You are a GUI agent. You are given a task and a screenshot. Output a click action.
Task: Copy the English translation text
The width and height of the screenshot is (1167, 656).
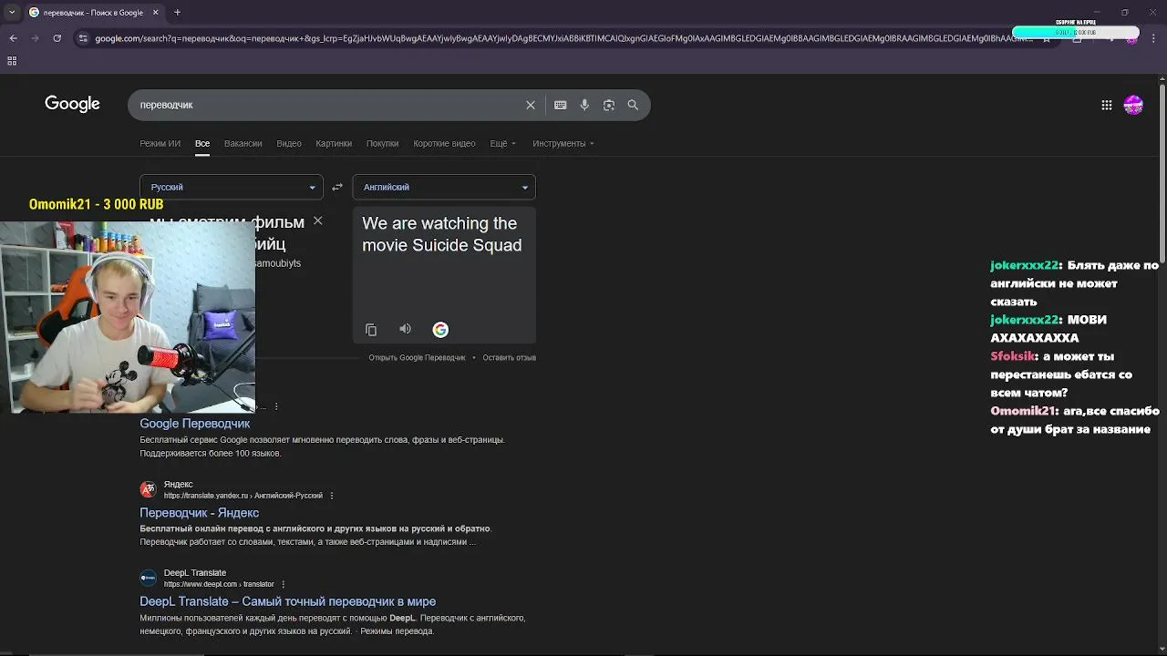[x=371, y=330]
